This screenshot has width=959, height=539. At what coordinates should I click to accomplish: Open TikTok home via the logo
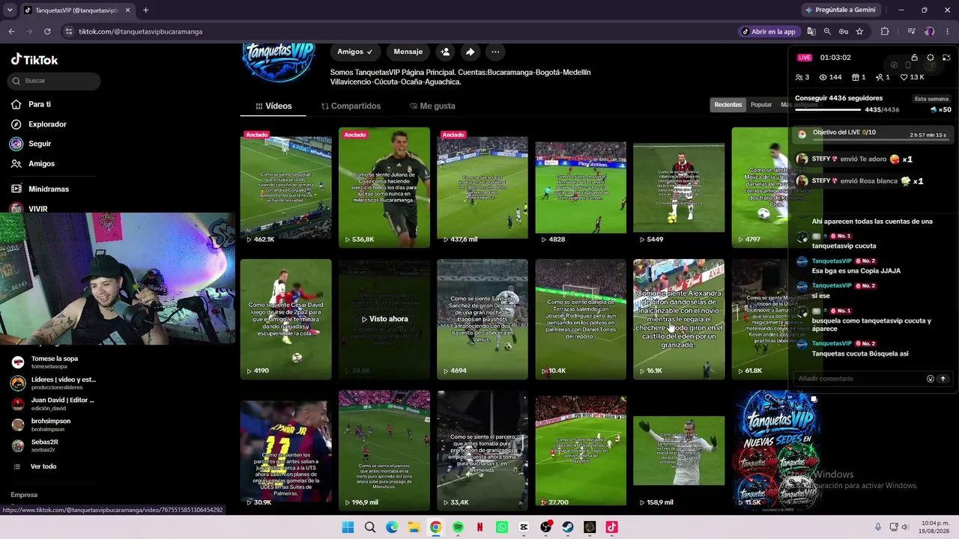pyautogui.click(x=34, y=60)
